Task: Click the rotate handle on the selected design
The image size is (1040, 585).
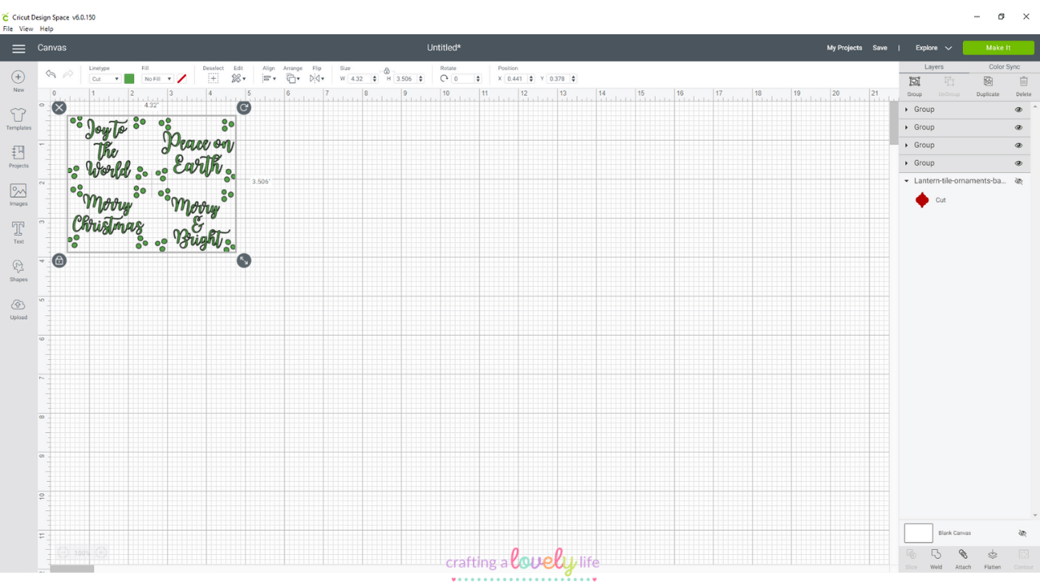Action: tap(244, 107)
